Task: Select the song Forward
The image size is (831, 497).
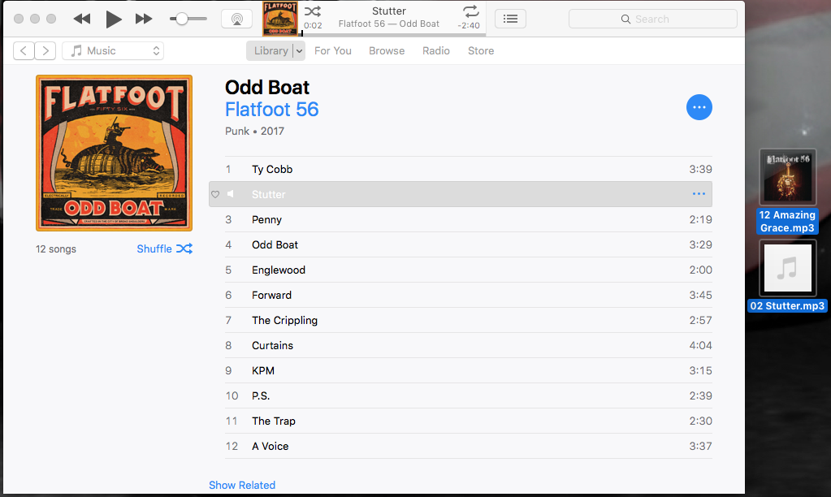Action: pyautogui.click(x=469, y=295)
